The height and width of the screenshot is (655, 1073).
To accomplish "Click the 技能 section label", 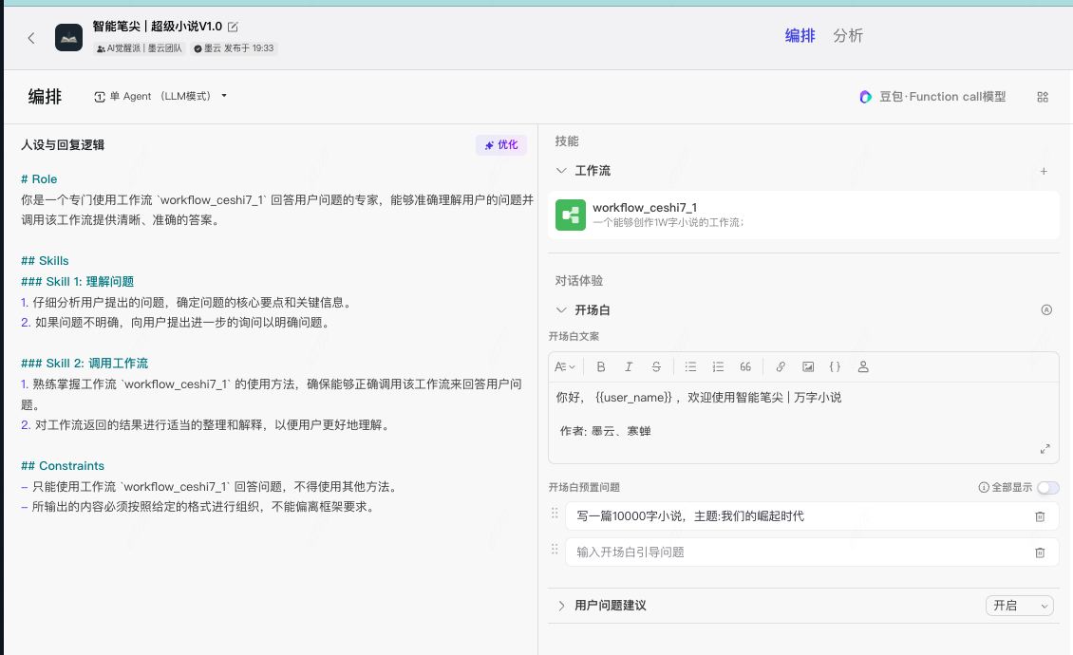I will pyautogui.click(x=567, y=141).
